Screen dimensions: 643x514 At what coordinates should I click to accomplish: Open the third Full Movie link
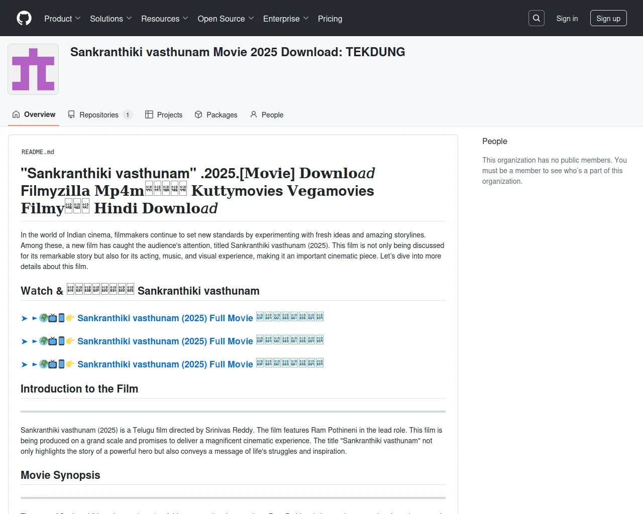pyautogui.click(x=165, y=364)
